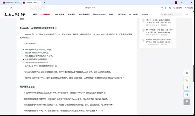Click the 主要功能包括： line

coord(29,43)
